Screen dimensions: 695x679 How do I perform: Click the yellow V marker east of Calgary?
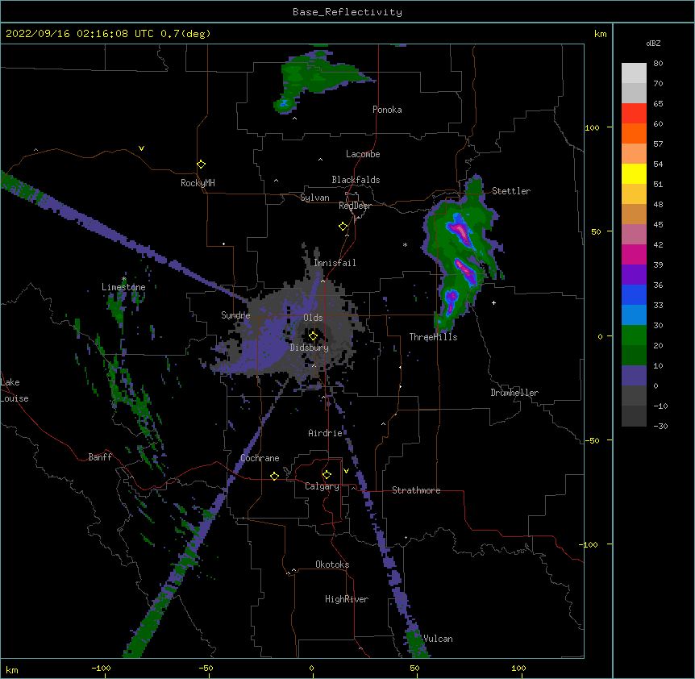point(346,471)
